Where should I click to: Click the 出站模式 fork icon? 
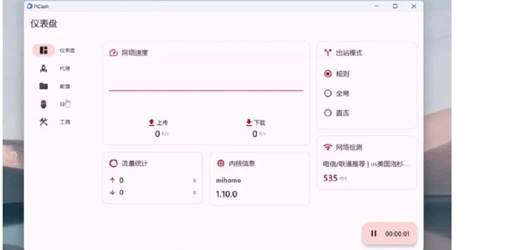(328, 53)
